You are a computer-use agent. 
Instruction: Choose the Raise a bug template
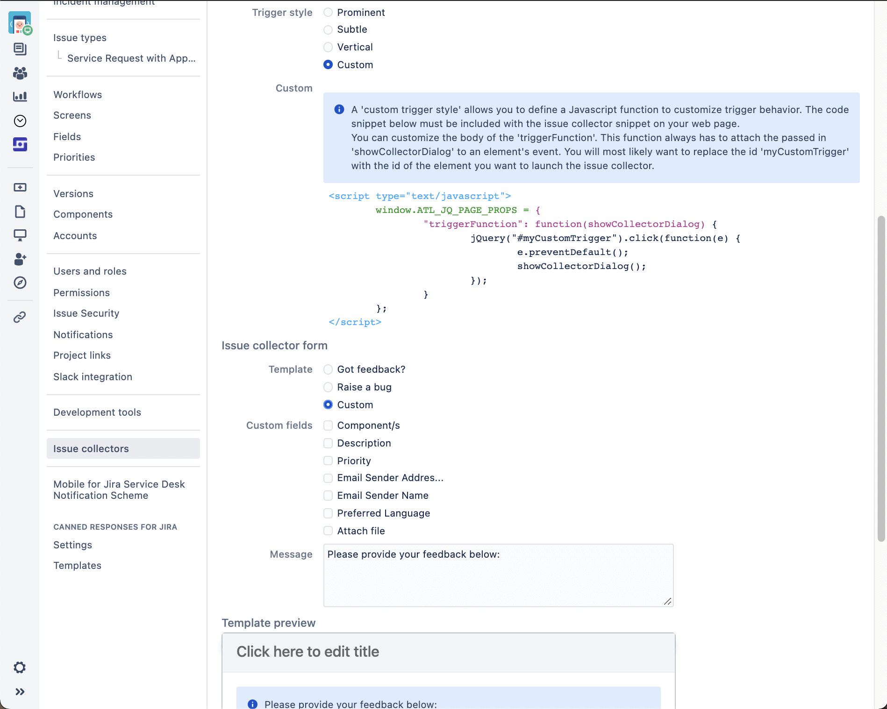tap(328, 387)
